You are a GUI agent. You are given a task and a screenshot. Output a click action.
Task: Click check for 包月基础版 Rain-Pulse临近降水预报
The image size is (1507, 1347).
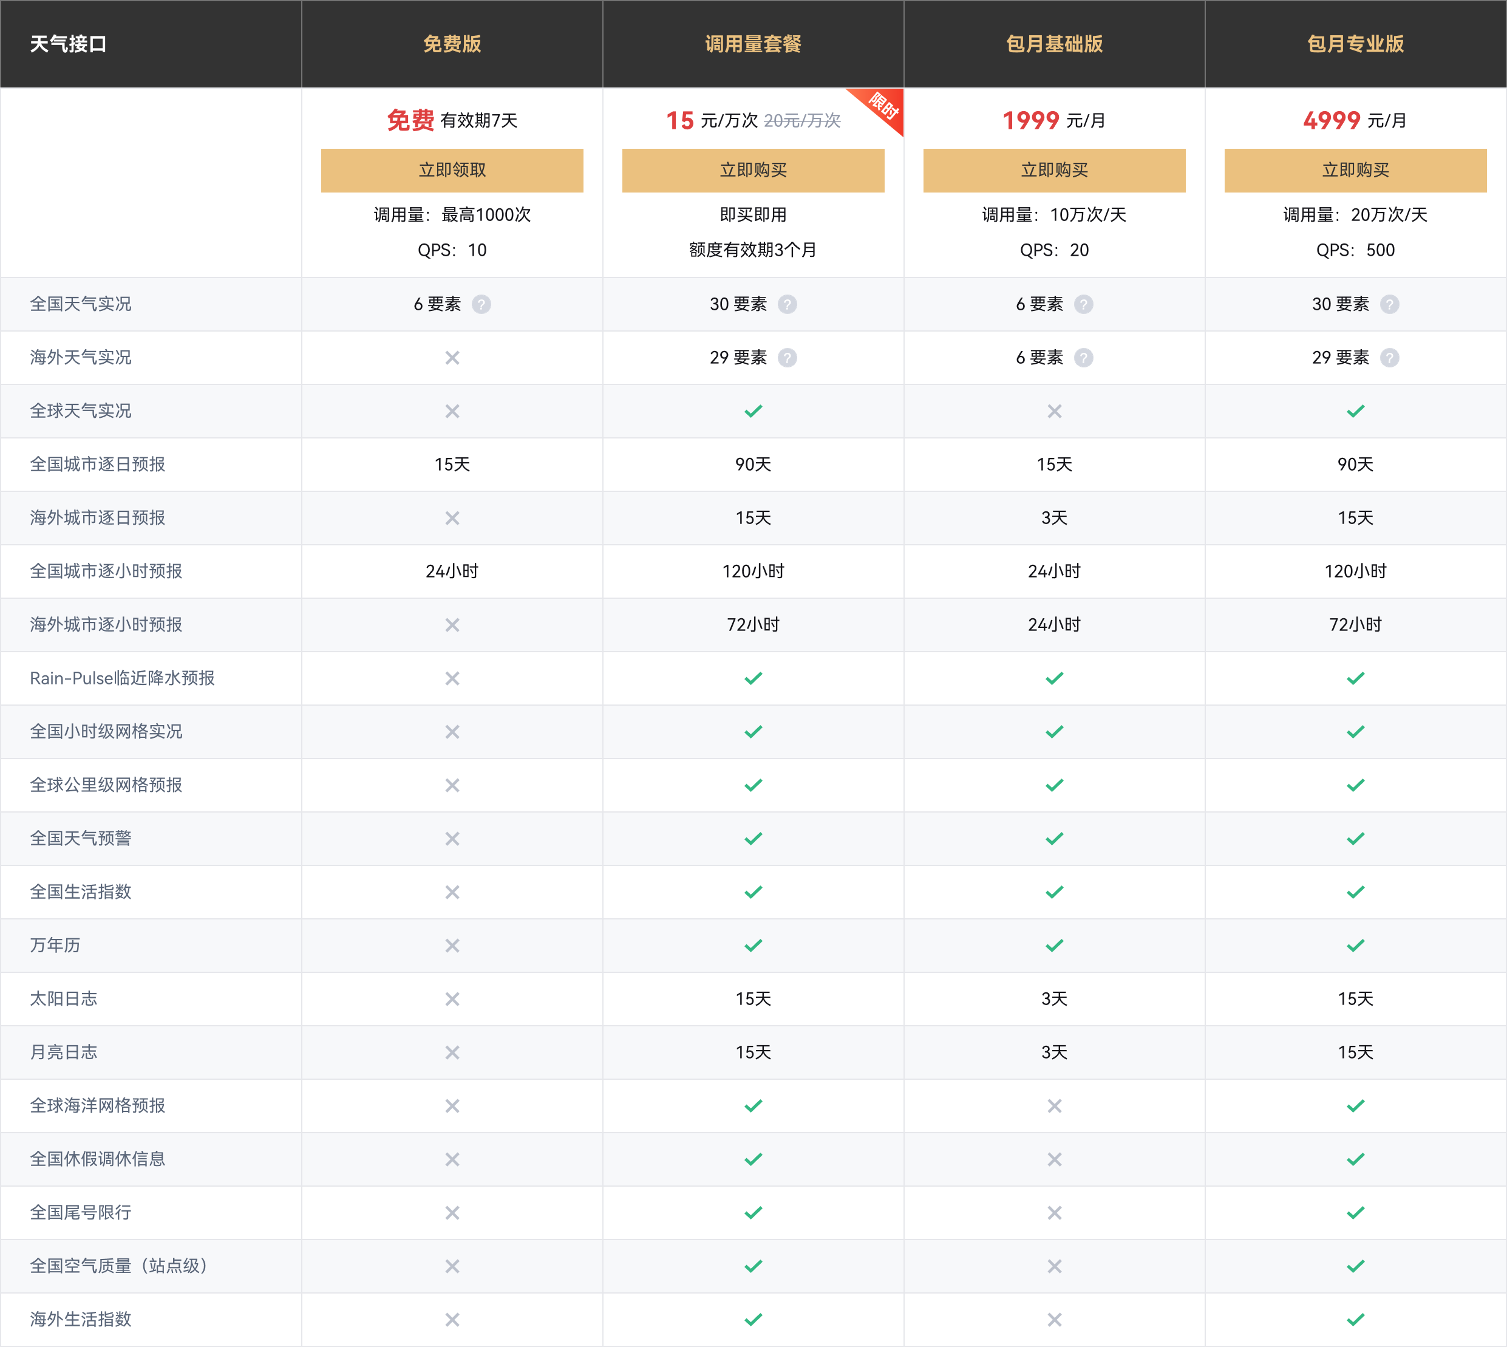1054,678
